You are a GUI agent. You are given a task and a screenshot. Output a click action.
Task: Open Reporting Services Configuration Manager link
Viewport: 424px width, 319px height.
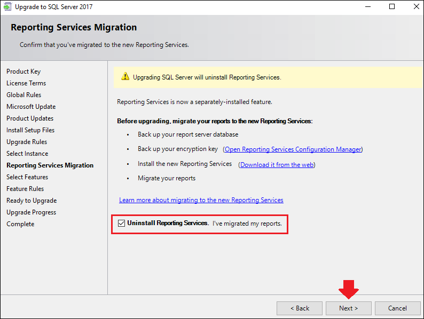(293, 149)
